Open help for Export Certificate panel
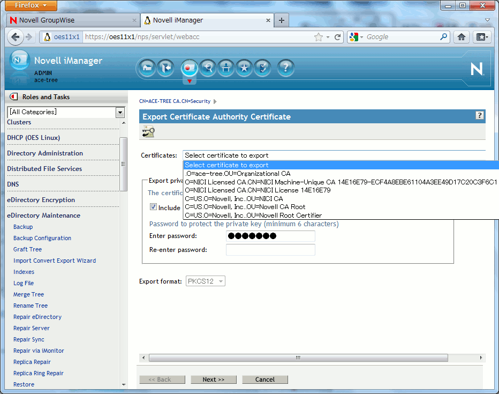 click(480, 115)
